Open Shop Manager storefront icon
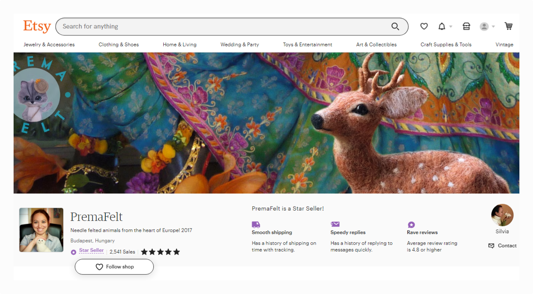Screen dimensions: 533x294 coord(466,26)
